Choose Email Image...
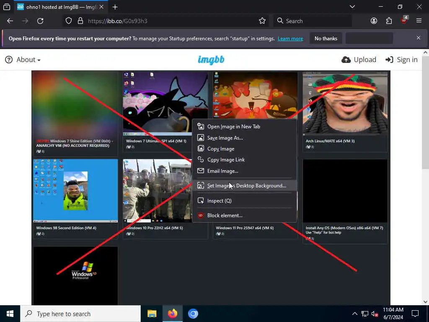Viewport: 429px width, 322px height. (x=244, y=171)
